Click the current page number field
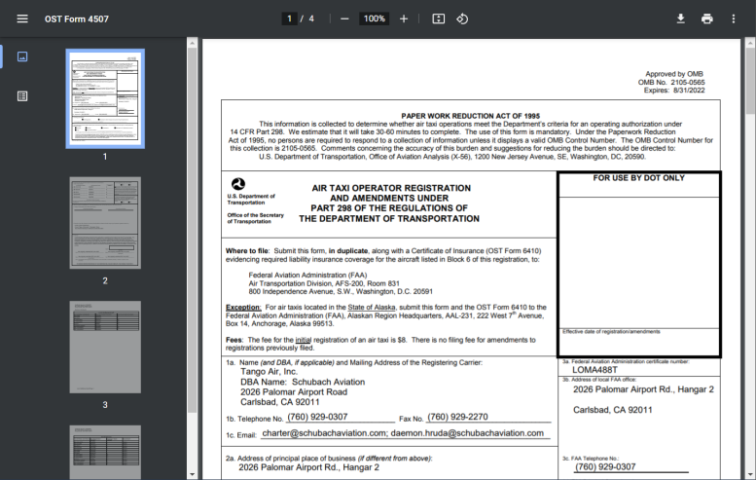 point(289,18)
